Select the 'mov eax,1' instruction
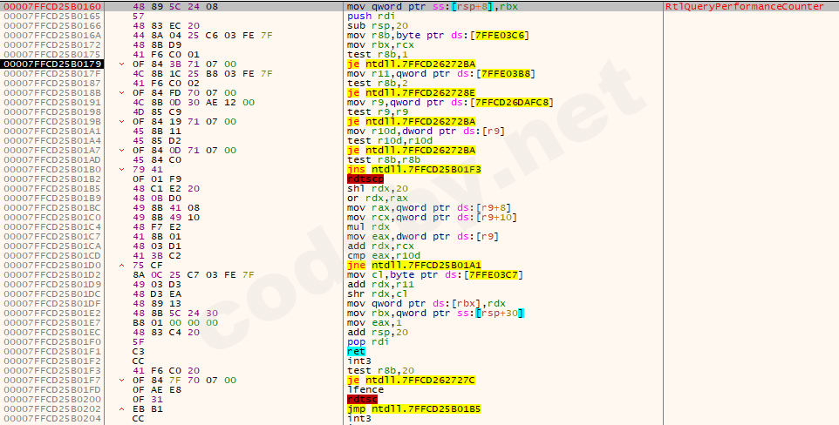The height and width of the screenshot is (425, 839). click(x=373, y=324)
